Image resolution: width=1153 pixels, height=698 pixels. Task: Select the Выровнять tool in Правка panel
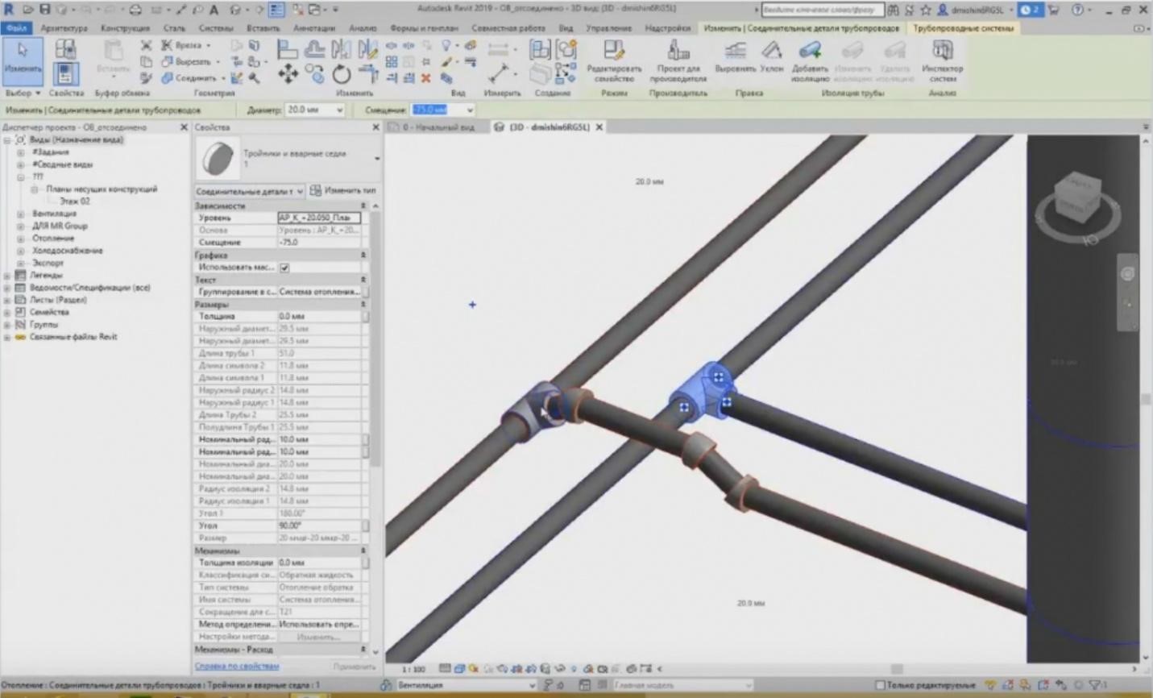tap(735, 56)
